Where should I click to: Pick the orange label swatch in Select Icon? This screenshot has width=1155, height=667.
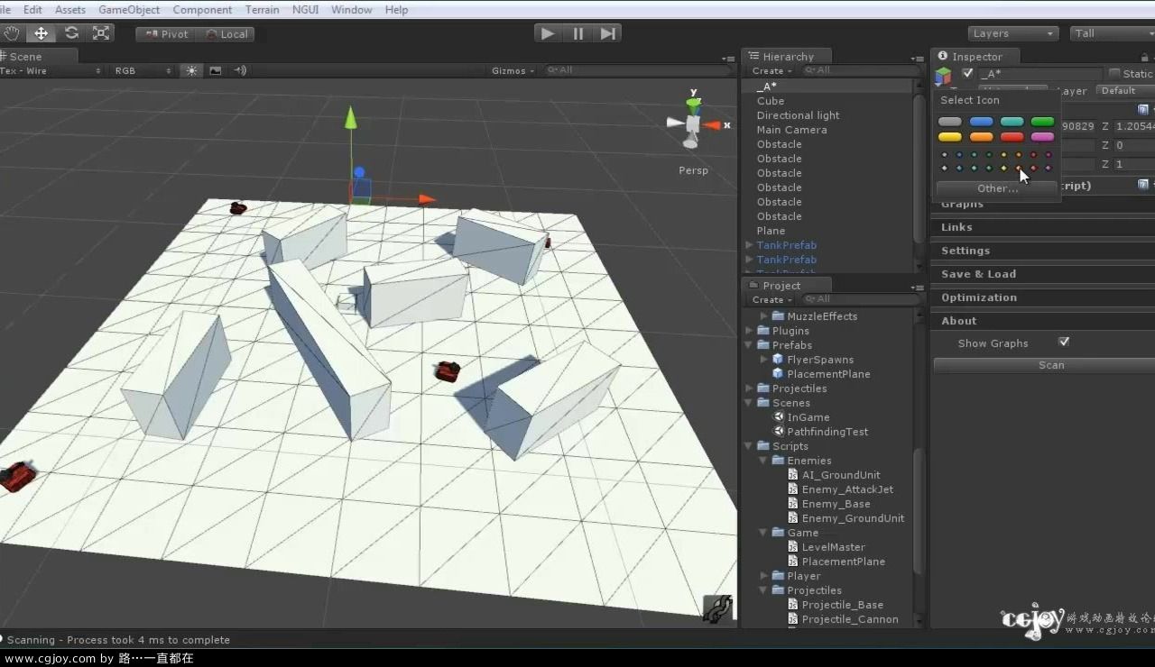pos(982,136)
